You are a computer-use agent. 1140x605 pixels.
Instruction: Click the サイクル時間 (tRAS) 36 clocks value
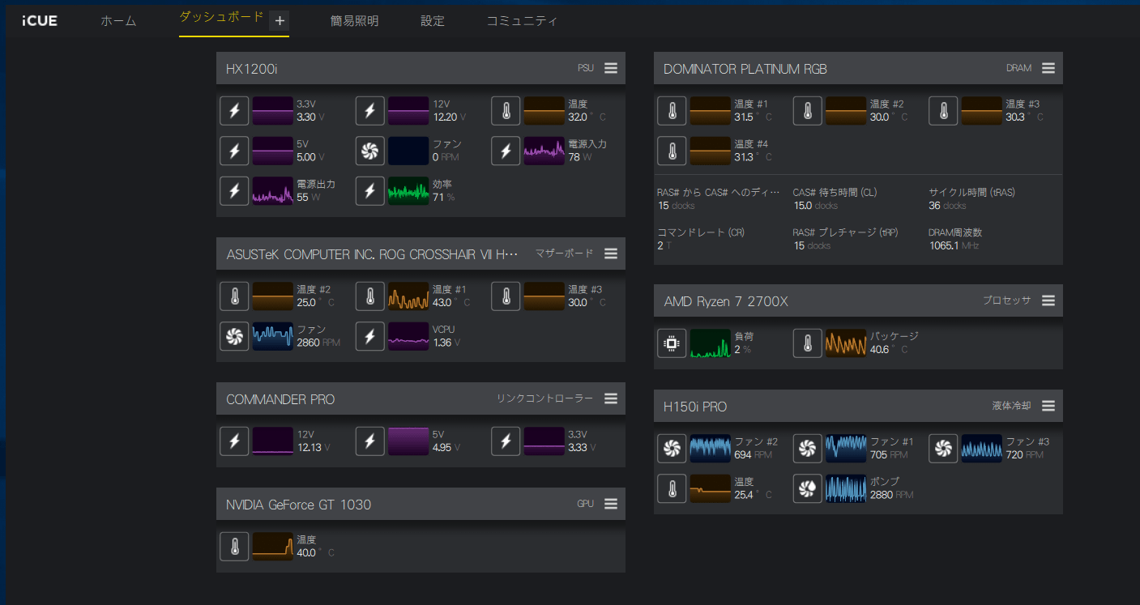pos(947,206)
